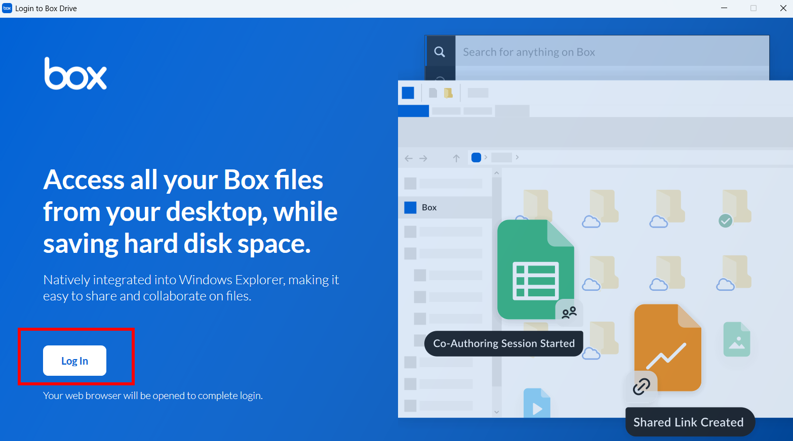The height and width of the screenshot is (441, 793).
Task: Click the magnifying glass search icon
Action: click(x=440, y=52)
